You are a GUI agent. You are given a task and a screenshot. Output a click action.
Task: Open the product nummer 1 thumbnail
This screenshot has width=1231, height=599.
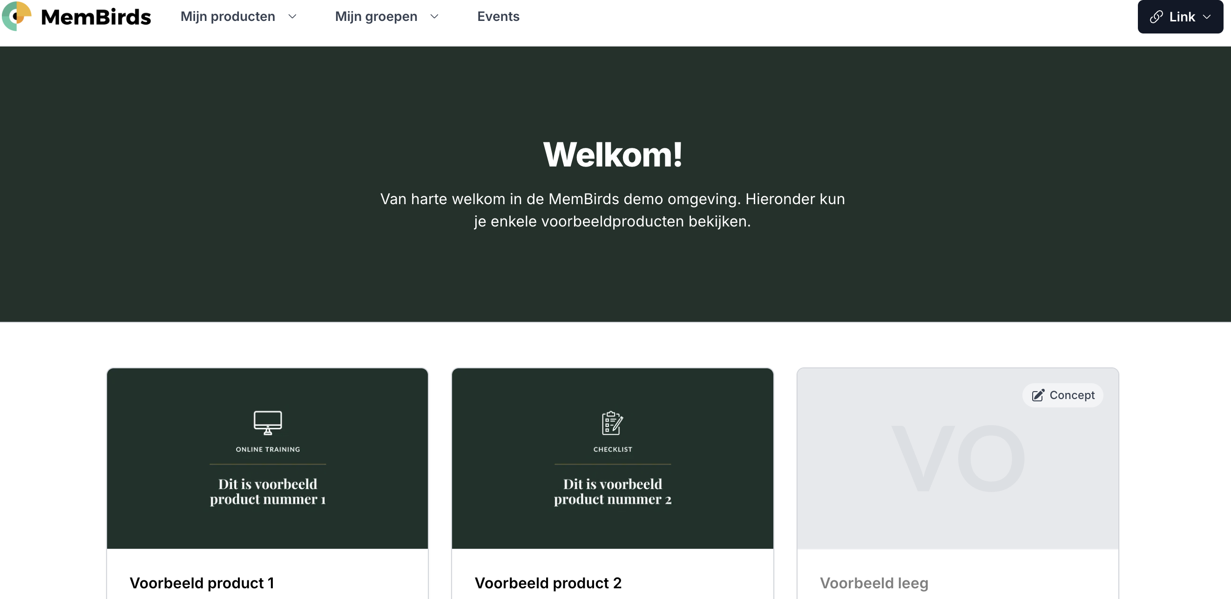(x=268, y=492)
